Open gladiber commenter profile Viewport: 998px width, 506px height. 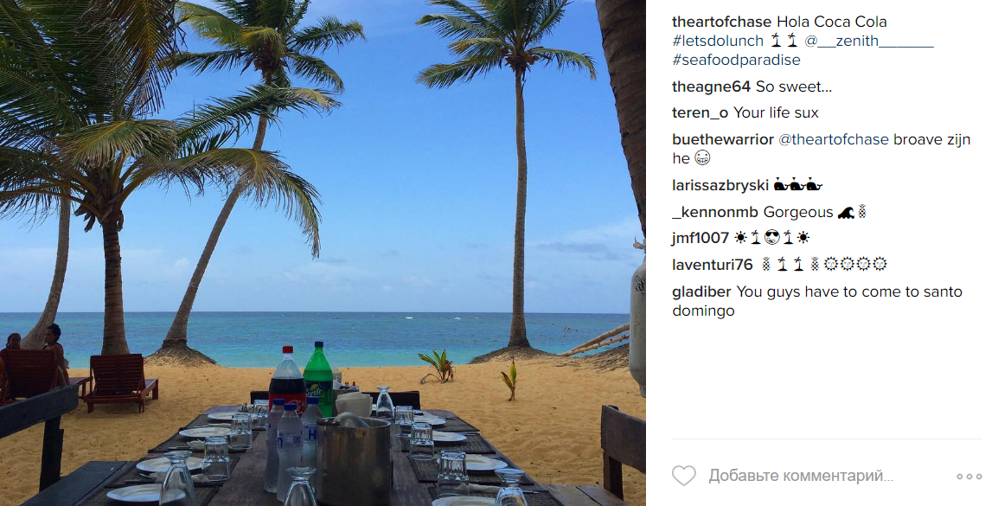point(701,291)
